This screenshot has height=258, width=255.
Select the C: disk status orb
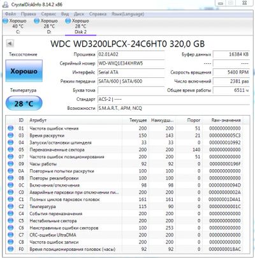(6, 21)
